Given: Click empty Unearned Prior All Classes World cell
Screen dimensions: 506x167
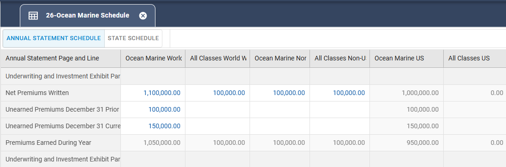Looking at the screenshot, I should 218,109.
